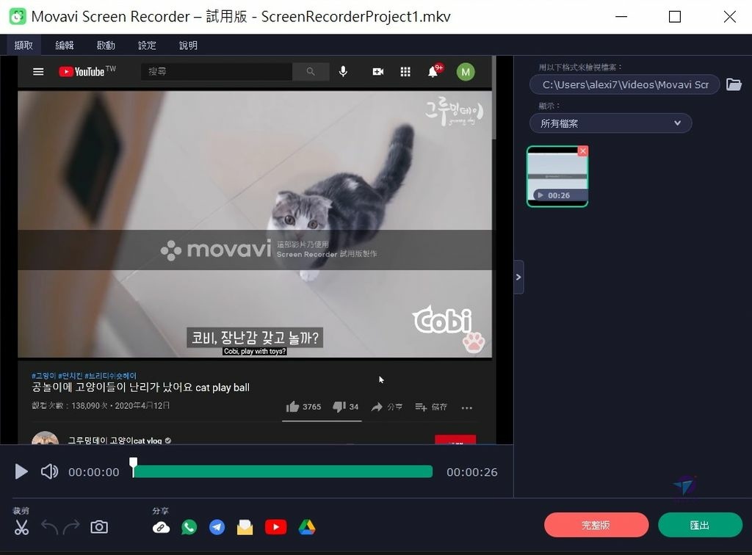The height and width of the screenshot is (555, 752).
Task: Undo the last edit
Action: pyautogui.click(x=49, y=527)
